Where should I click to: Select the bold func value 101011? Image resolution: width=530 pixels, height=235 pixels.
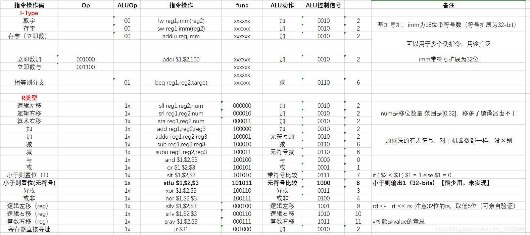coord(242,183)
